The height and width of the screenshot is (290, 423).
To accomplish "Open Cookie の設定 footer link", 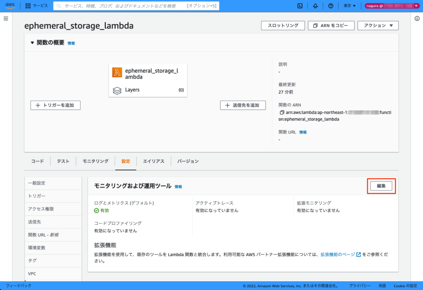I will click(405, 286).
